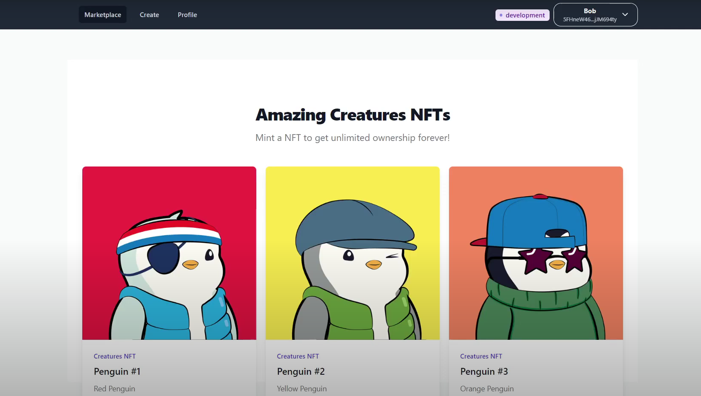Image resolution: width=701 pixels, height=396 pixels.
Task: Open the Penguin #2 title
Action: (x=301, y=372)
